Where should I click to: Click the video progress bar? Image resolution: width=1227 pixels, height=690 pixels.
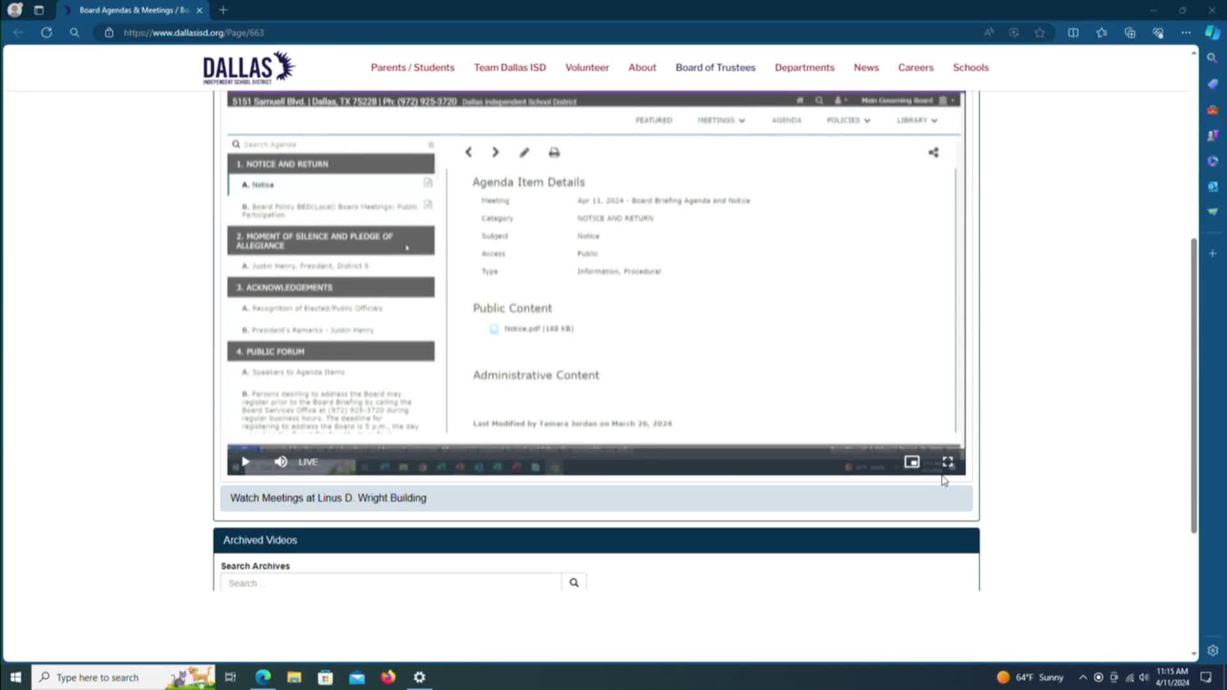click(x=594, y=448)
